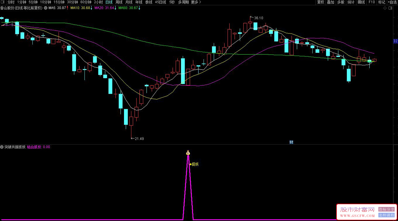Select the 60分钟 period tab

point(86,2)
